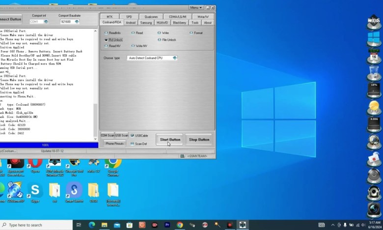This screenshot has width=383, height=230.
Task: Select the File Unlock radio option
Action: pyautogui.click(x=167, y=40)
